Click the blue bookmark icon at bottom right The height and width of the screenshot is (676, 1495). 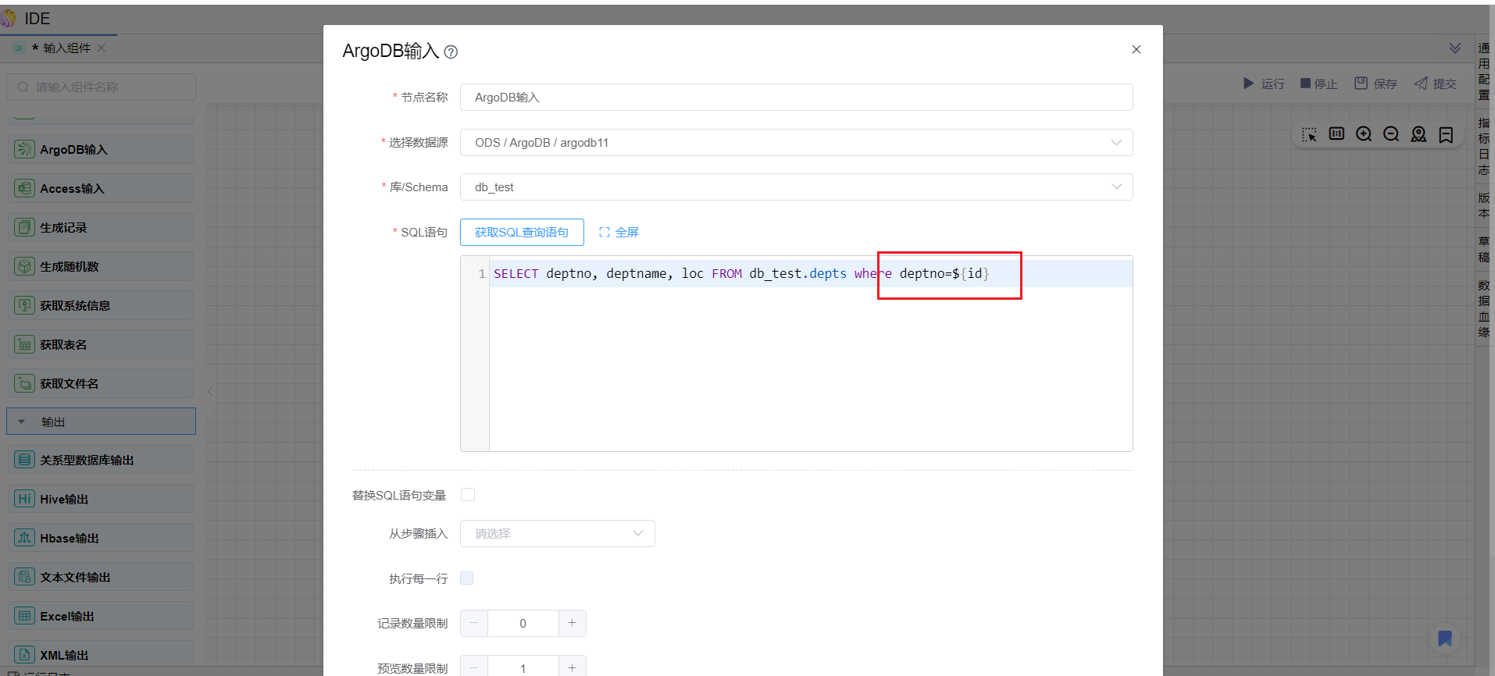[x=1444, y=639]
